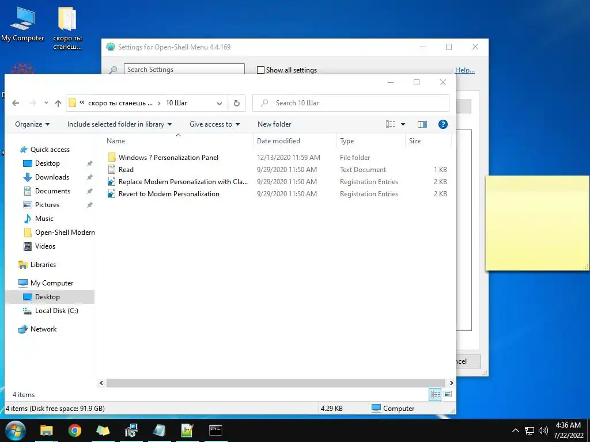Launch Google Chrome from the taskbar
This screenshot has height=442, width=590.
[74, 430]
